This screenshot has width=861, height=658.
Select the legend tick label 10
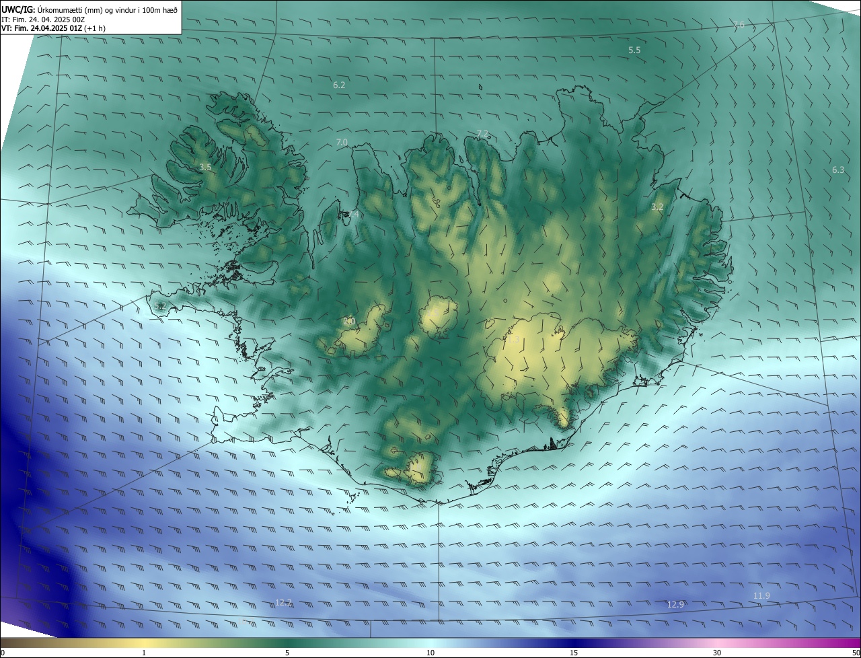tap(430, 653)
